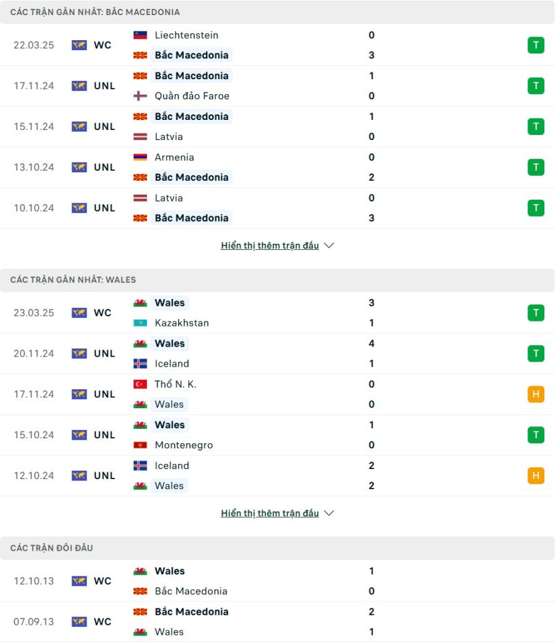Click the Quần đảo Faroe flag icon

pos(140,96)
